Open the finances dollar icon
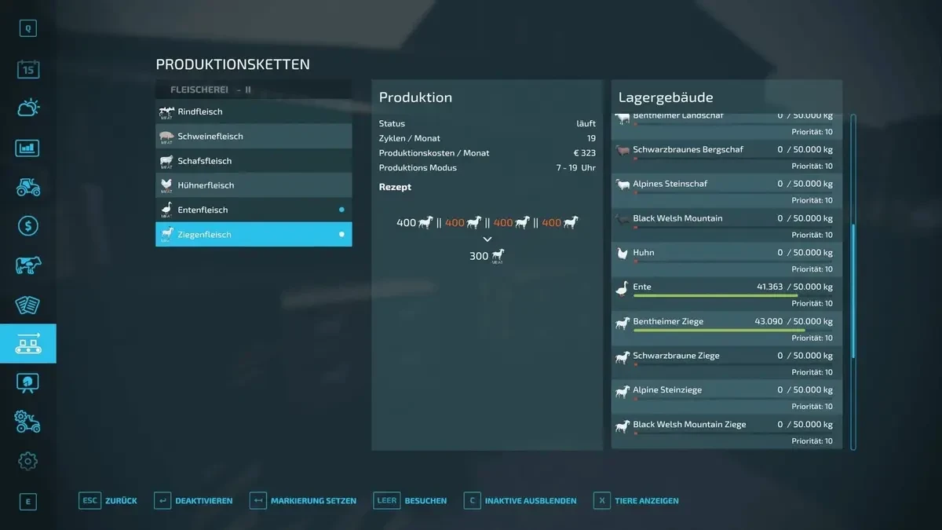Screen dimensions: 942x530 27,225
